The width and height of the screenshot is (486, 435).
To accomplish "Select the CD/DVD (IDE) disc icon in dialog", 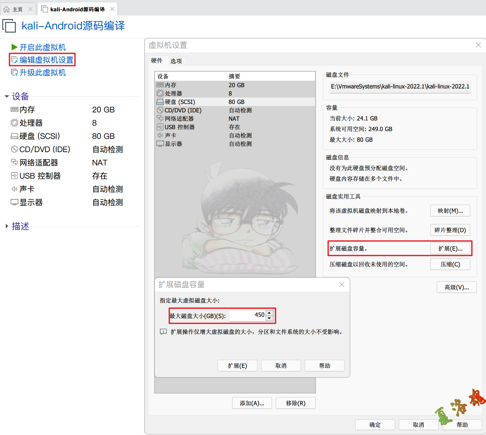I will [x=160, y=110].
